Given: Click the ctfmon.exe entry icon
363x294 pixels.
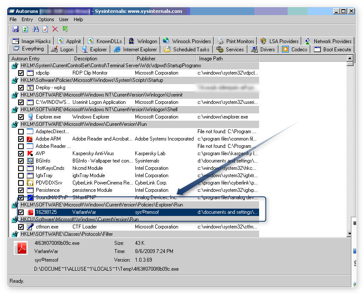Looking at the screenshot, I should click(x=30, y=227).
